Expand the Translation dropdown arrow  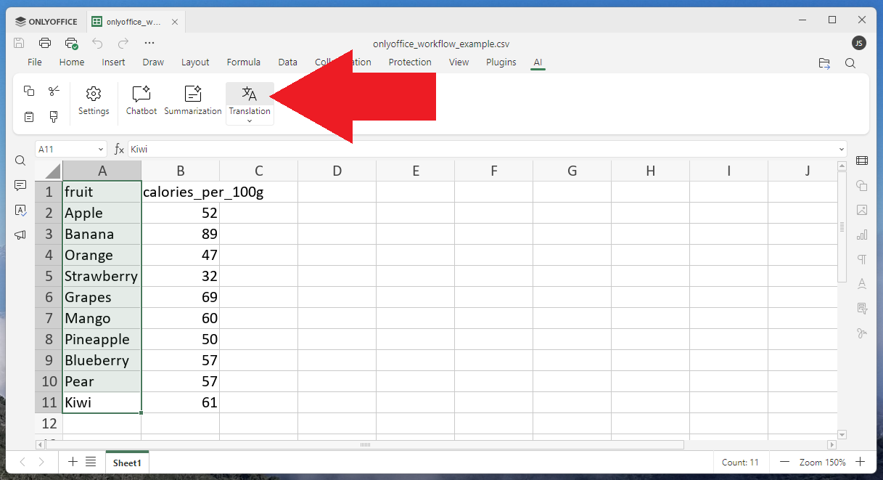[250, 121]
